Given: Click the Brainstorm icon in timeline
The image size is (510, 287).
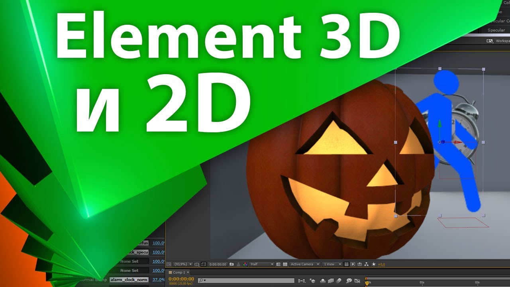Looking at the screenshot, I should (349, 281).
